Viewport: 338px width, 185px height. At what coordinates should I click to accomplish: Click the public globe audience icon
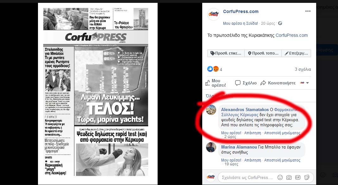click(x=280, y=23)
